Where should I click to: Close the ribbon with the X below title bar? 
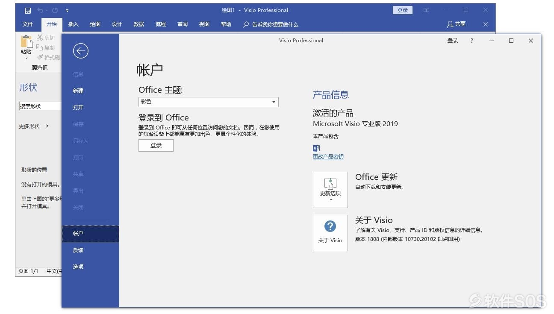pyautogui.click(x=486, y=24)
